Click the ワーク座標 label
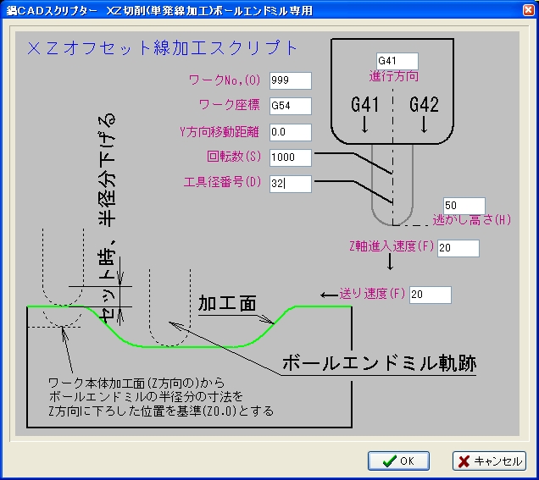 pyautogui.click(x=230, y=105)
